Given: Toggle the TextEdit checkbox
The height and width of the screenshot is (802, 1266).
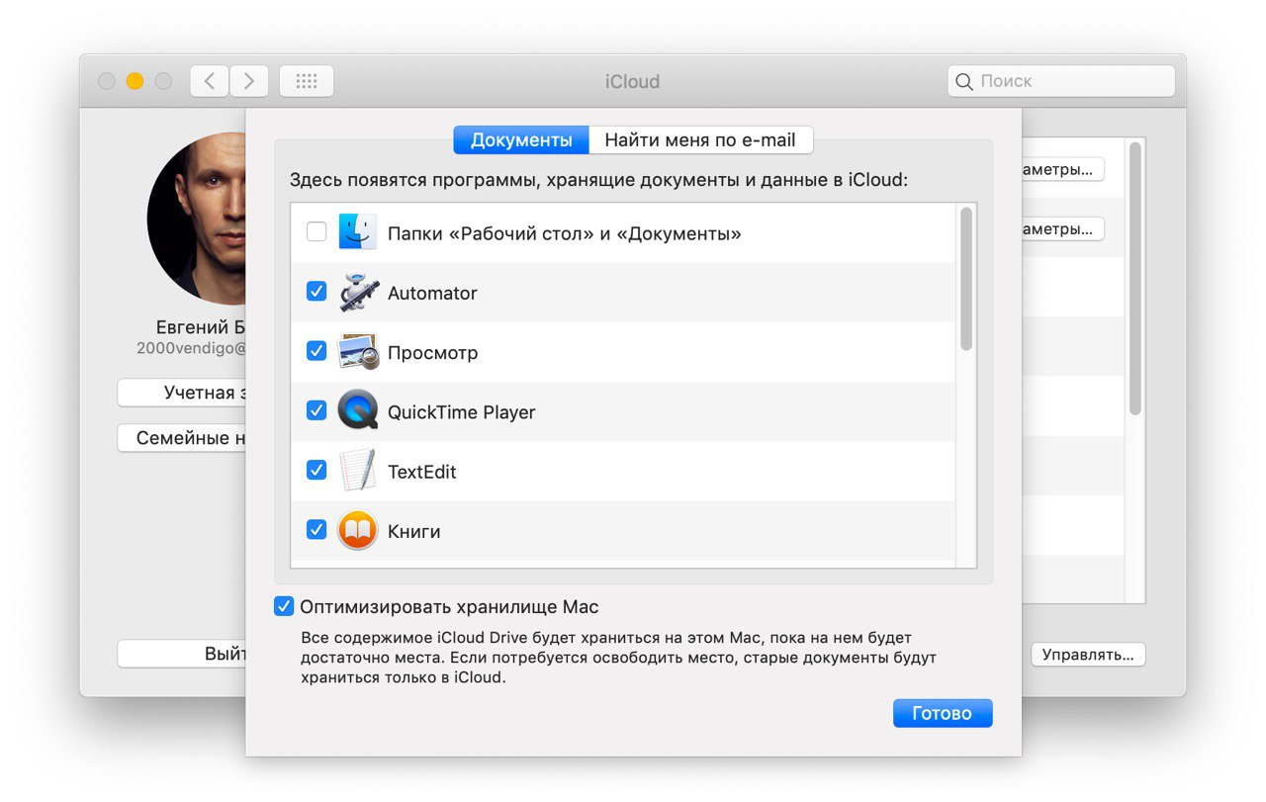Looking at the screenshot, I should (316, 470).
